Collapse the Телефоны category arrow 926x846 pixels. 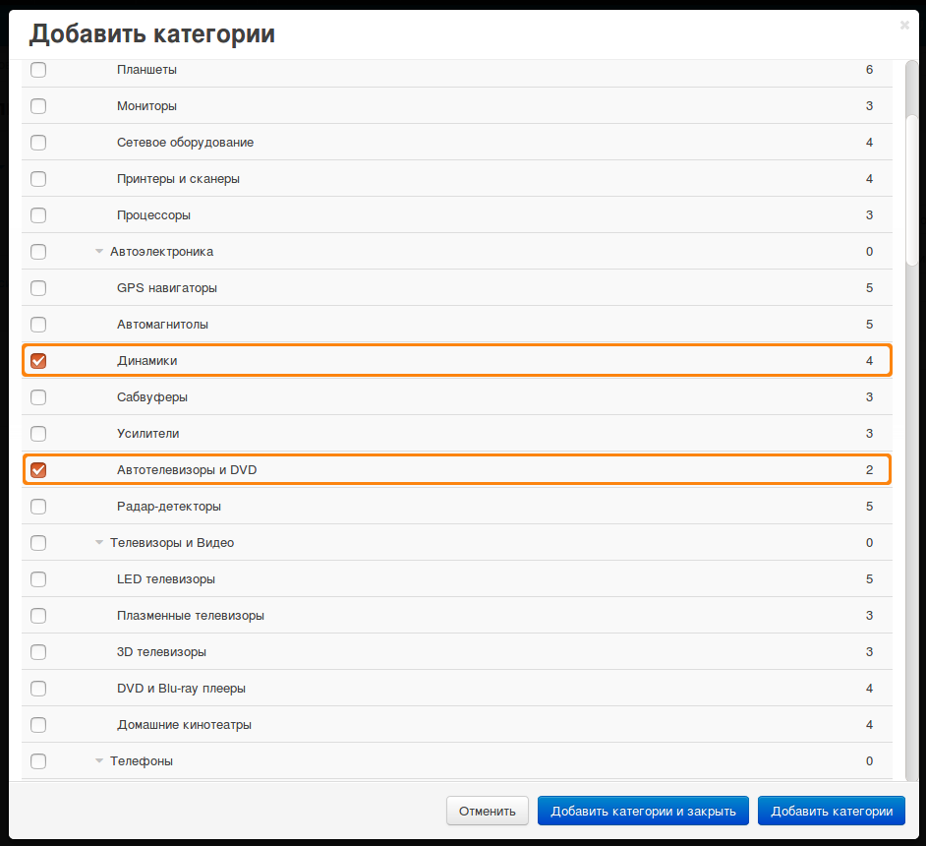pyautogui.click(x=99, y=761)
